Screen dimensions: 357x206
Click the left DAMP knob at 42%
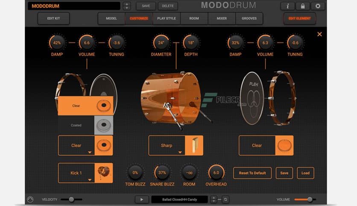[x=57, y=43]
